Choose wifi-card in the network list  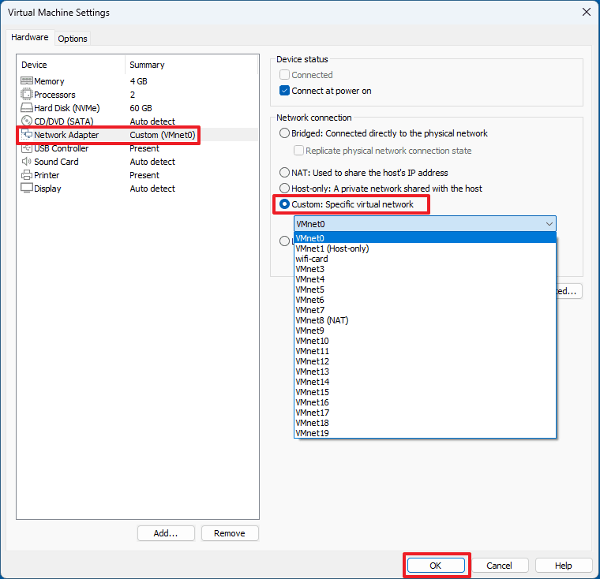[312, 259]
